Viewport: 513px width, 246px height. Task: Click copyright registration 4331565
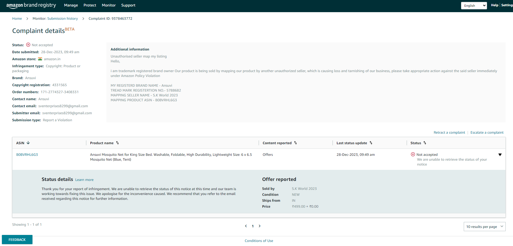(60, 85)
